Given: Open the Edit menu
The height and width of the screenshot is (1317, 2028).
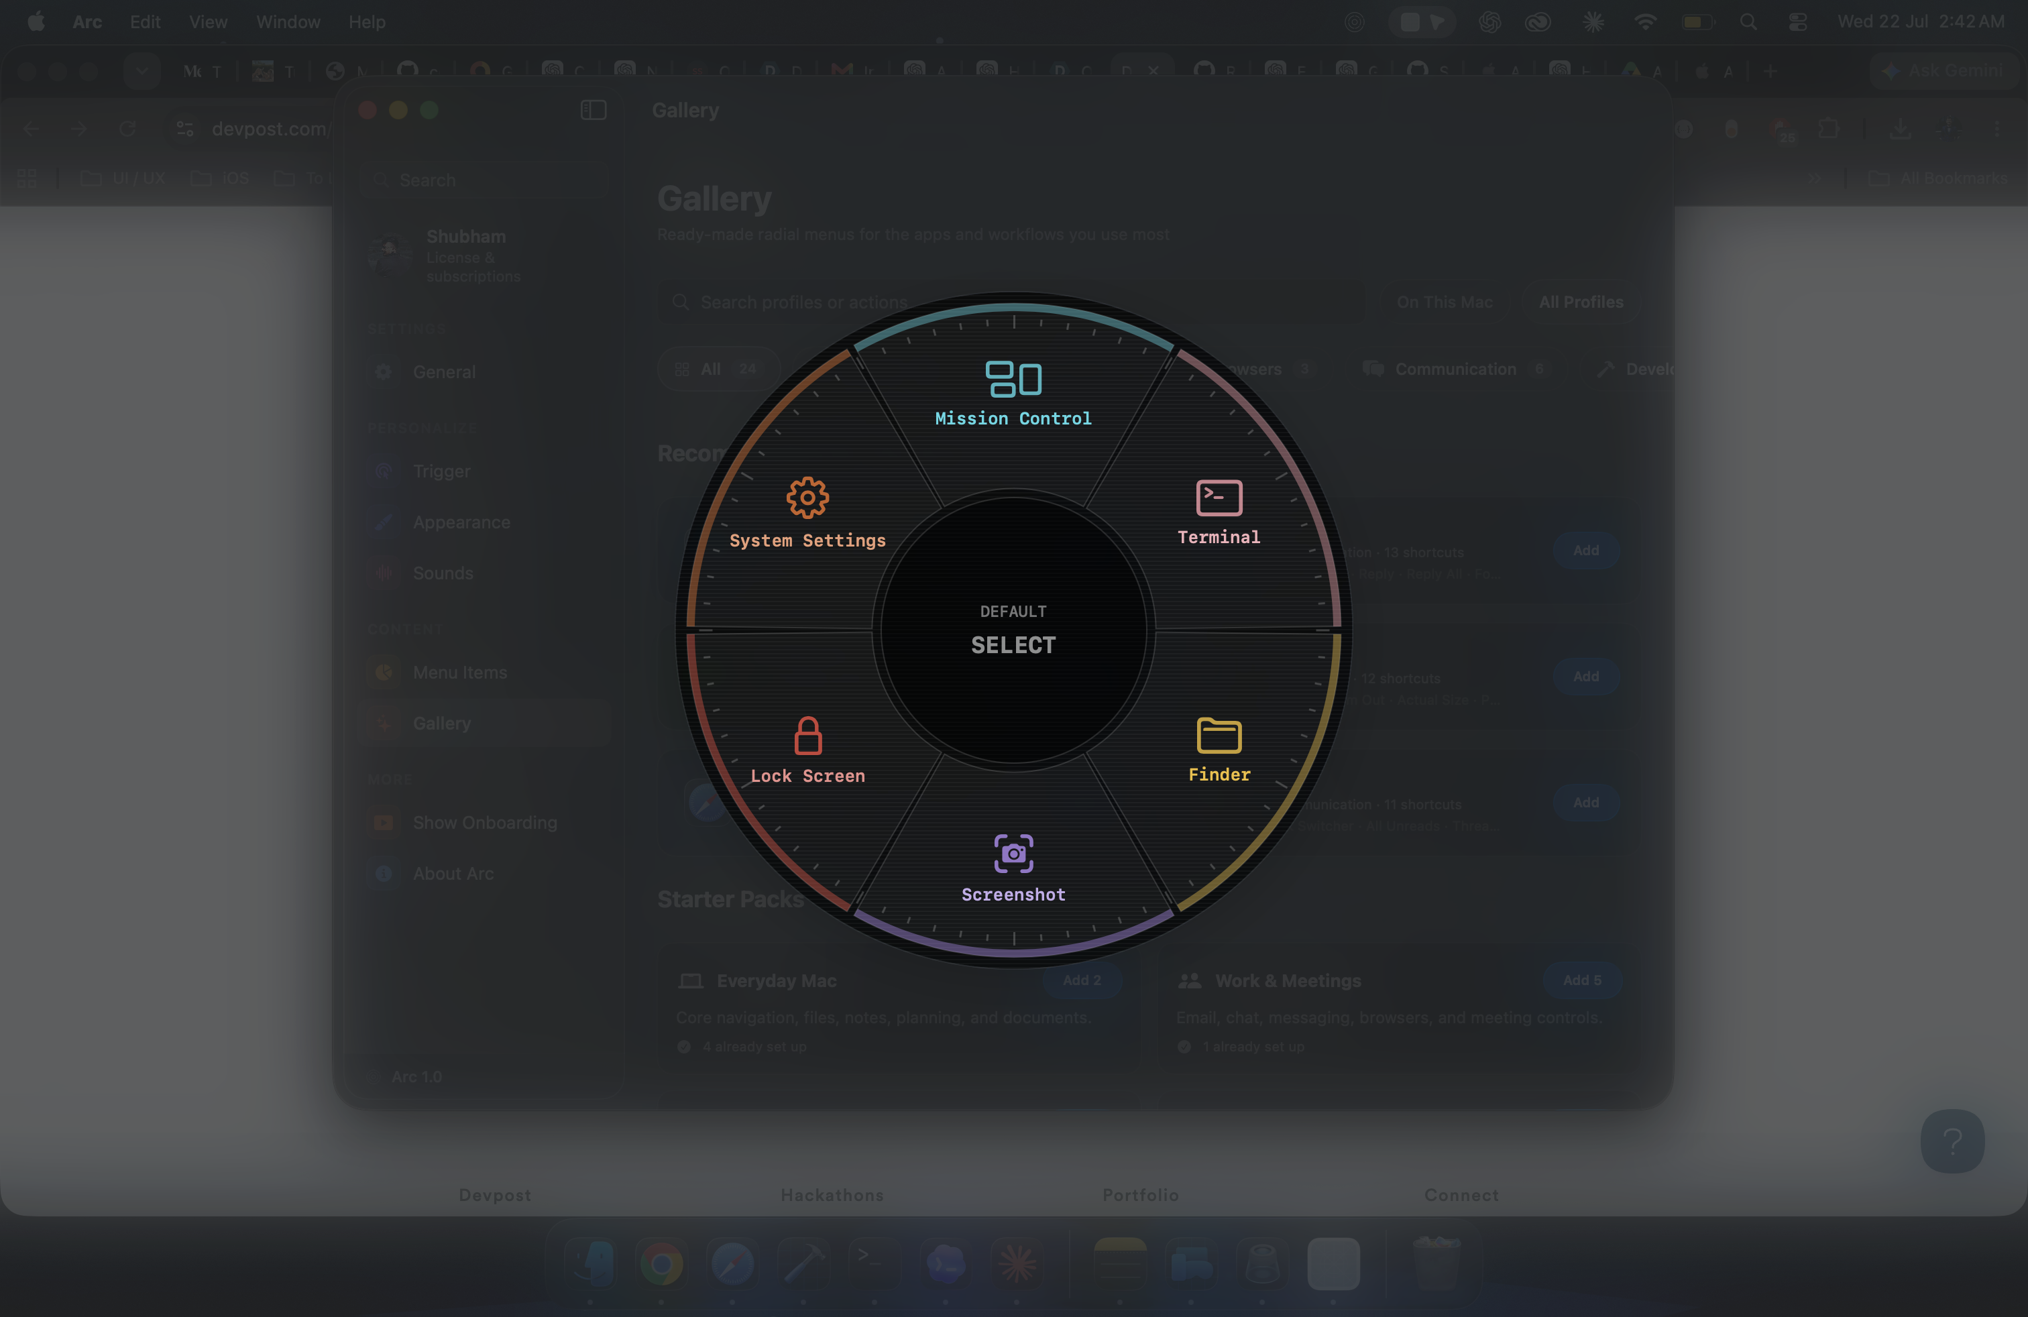Looking at the screenshot, I should coord(145,22).
